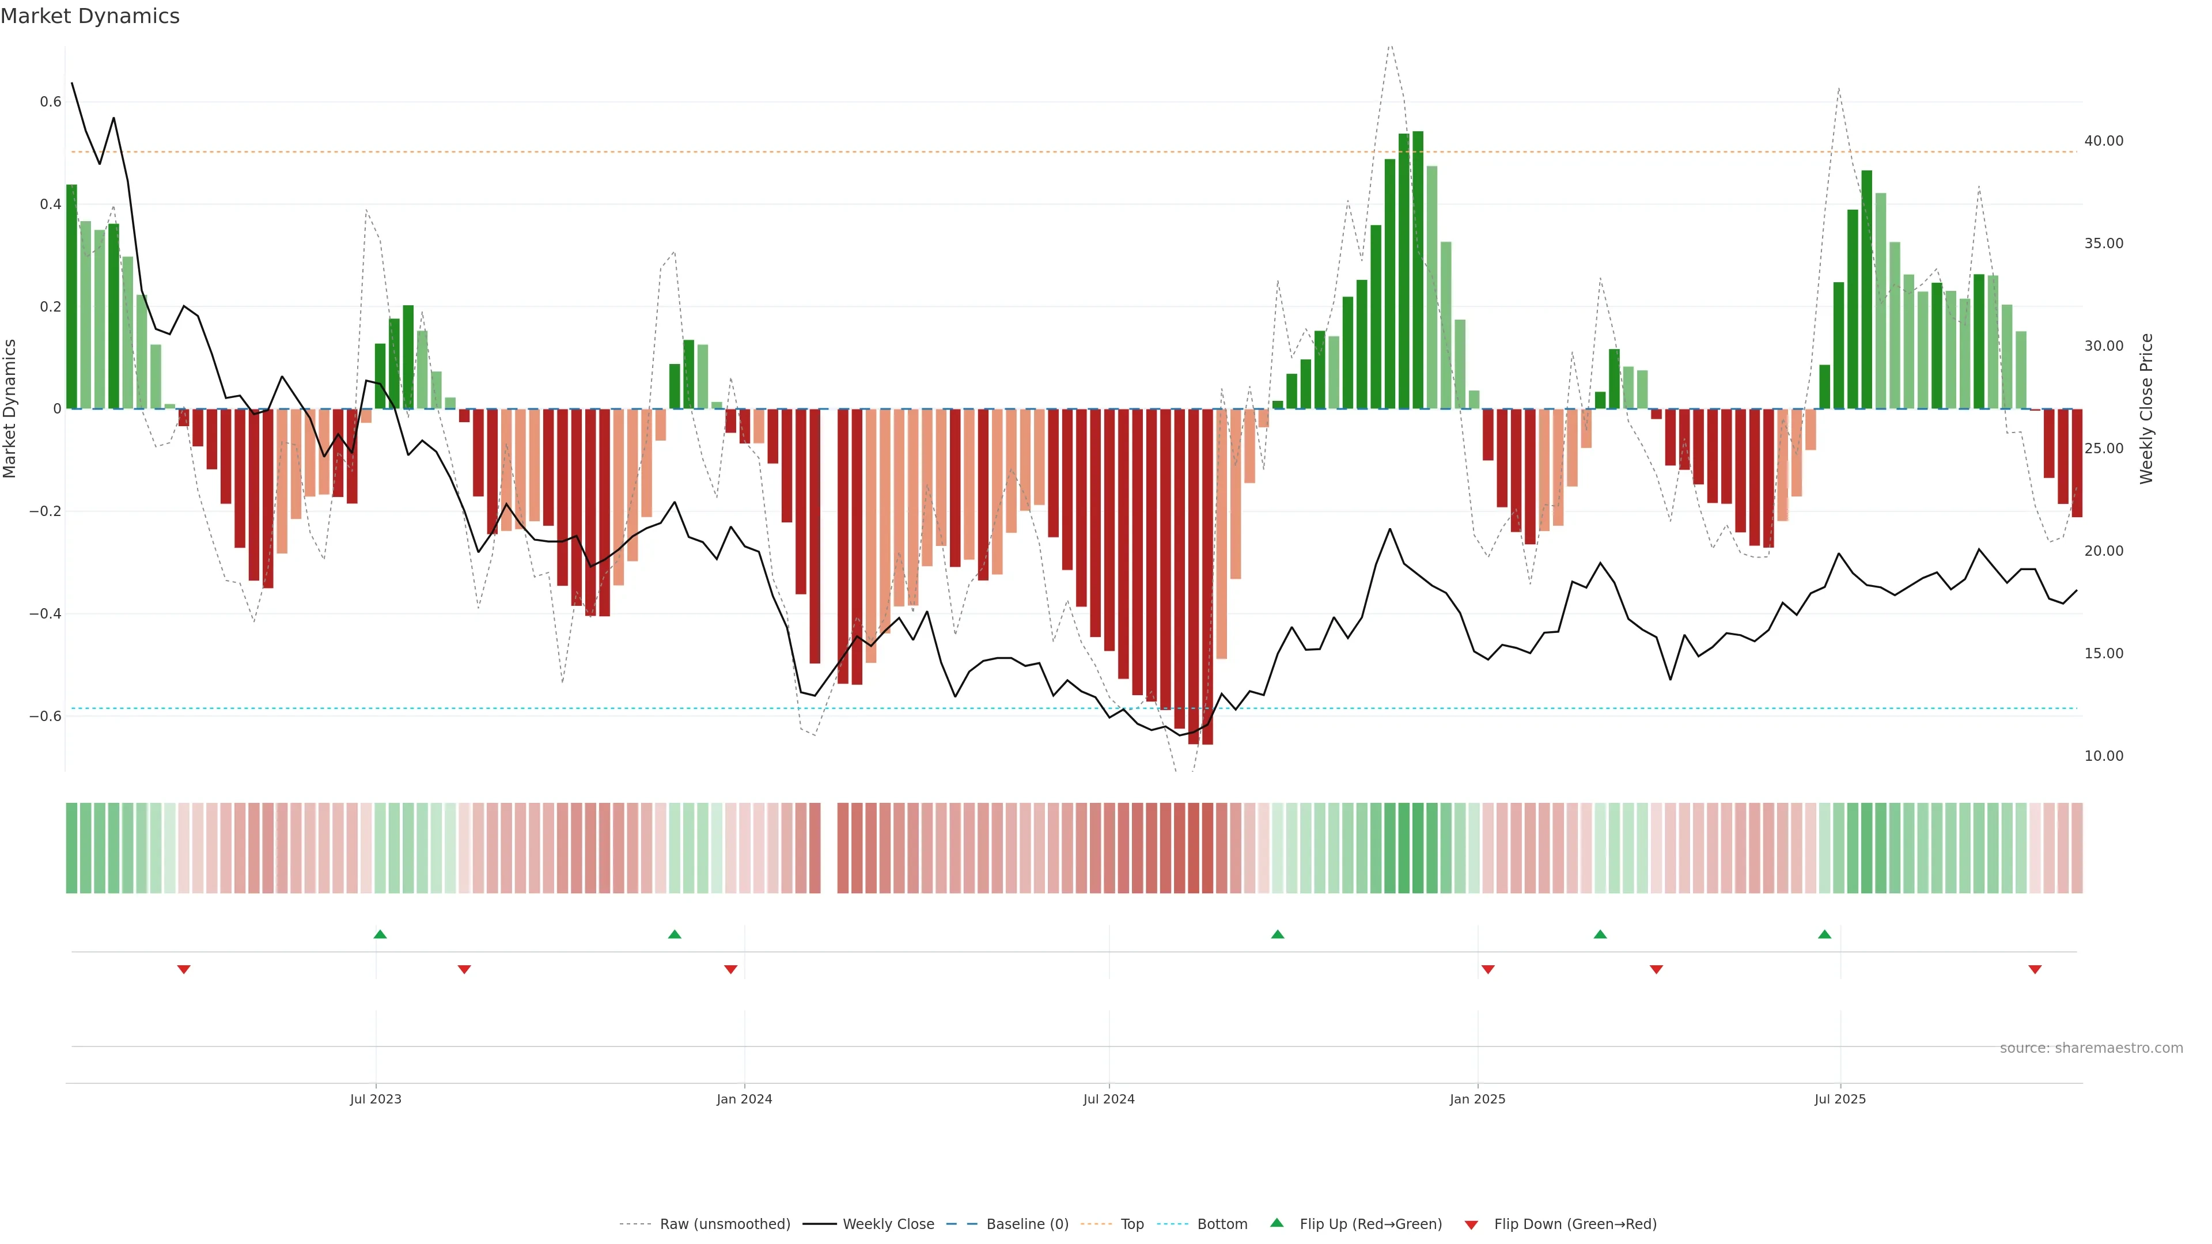Click the Weekly Close Price axis title
Viewport: 2212px width, 1244px height.
pos(2146,409)
